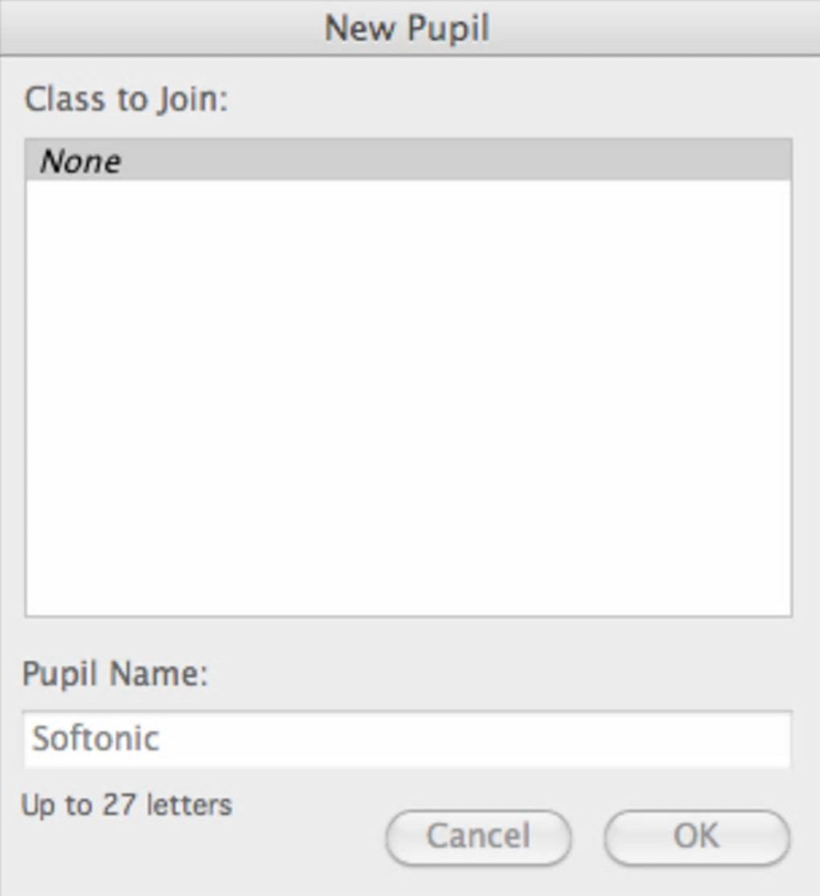Abort pupil creation using Cancel
Viewport: 820px width, 896px height.
pyautogui.click(x=478, y=836)
